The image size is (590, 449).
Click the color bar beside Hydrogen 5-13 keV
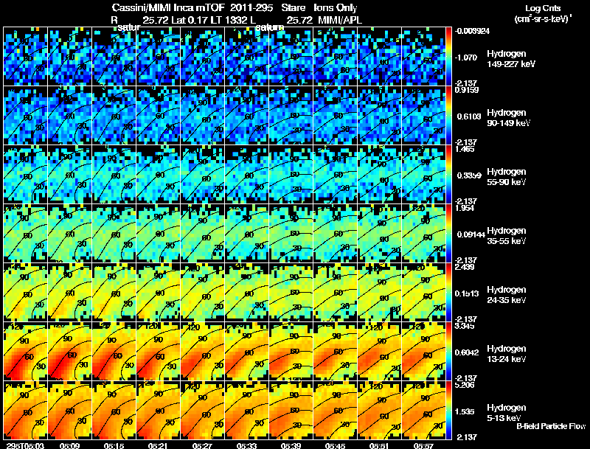pyautogui.click(x=448, y=410)
